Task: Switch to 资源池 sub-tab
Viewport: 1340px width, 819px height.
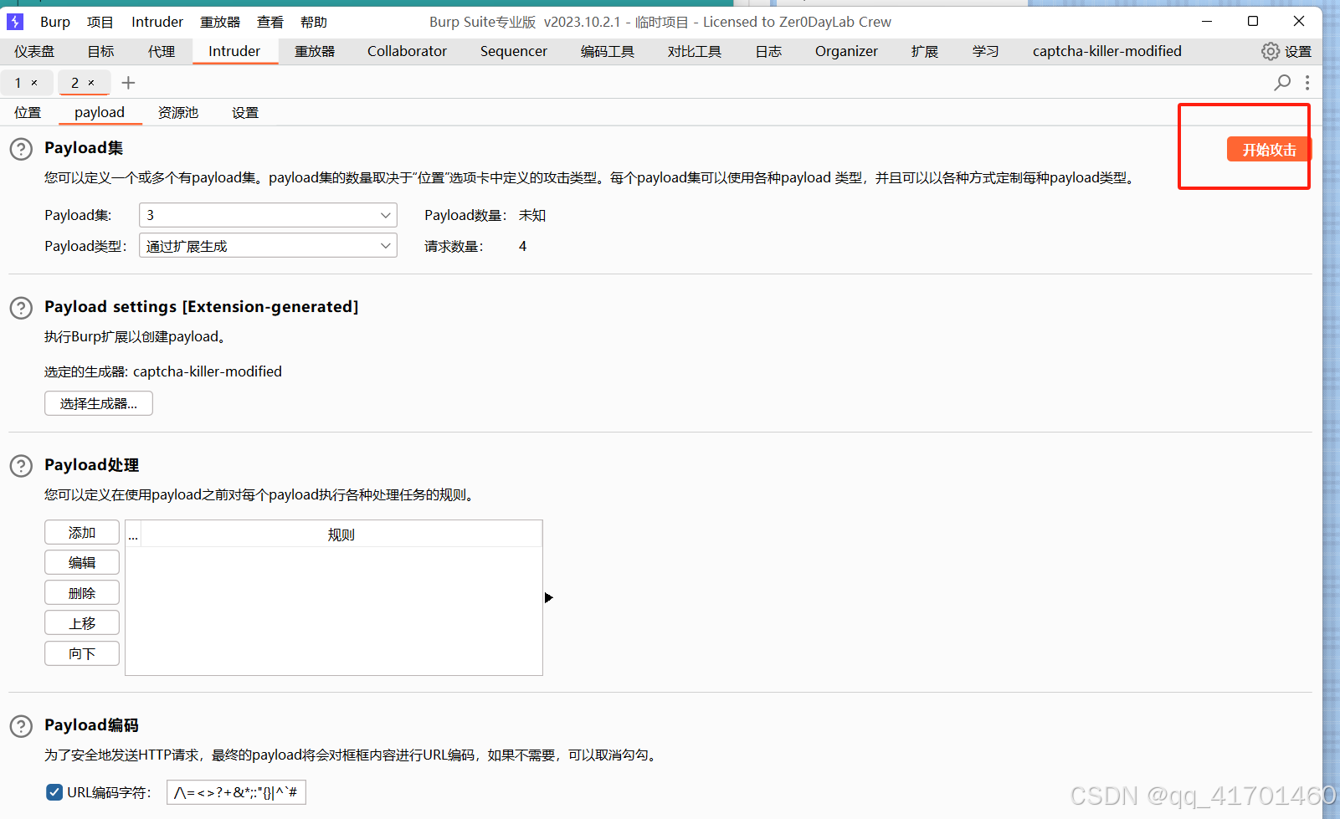Action: coord(178,113)
